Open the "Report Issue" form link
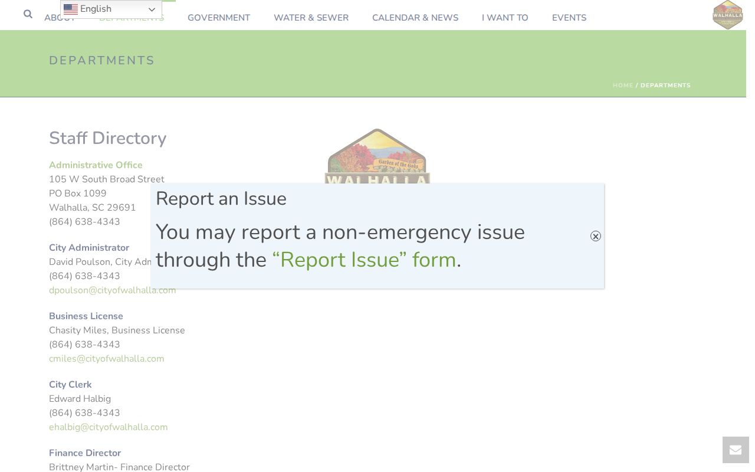755x472 pixels. click(x=364, y=260)
